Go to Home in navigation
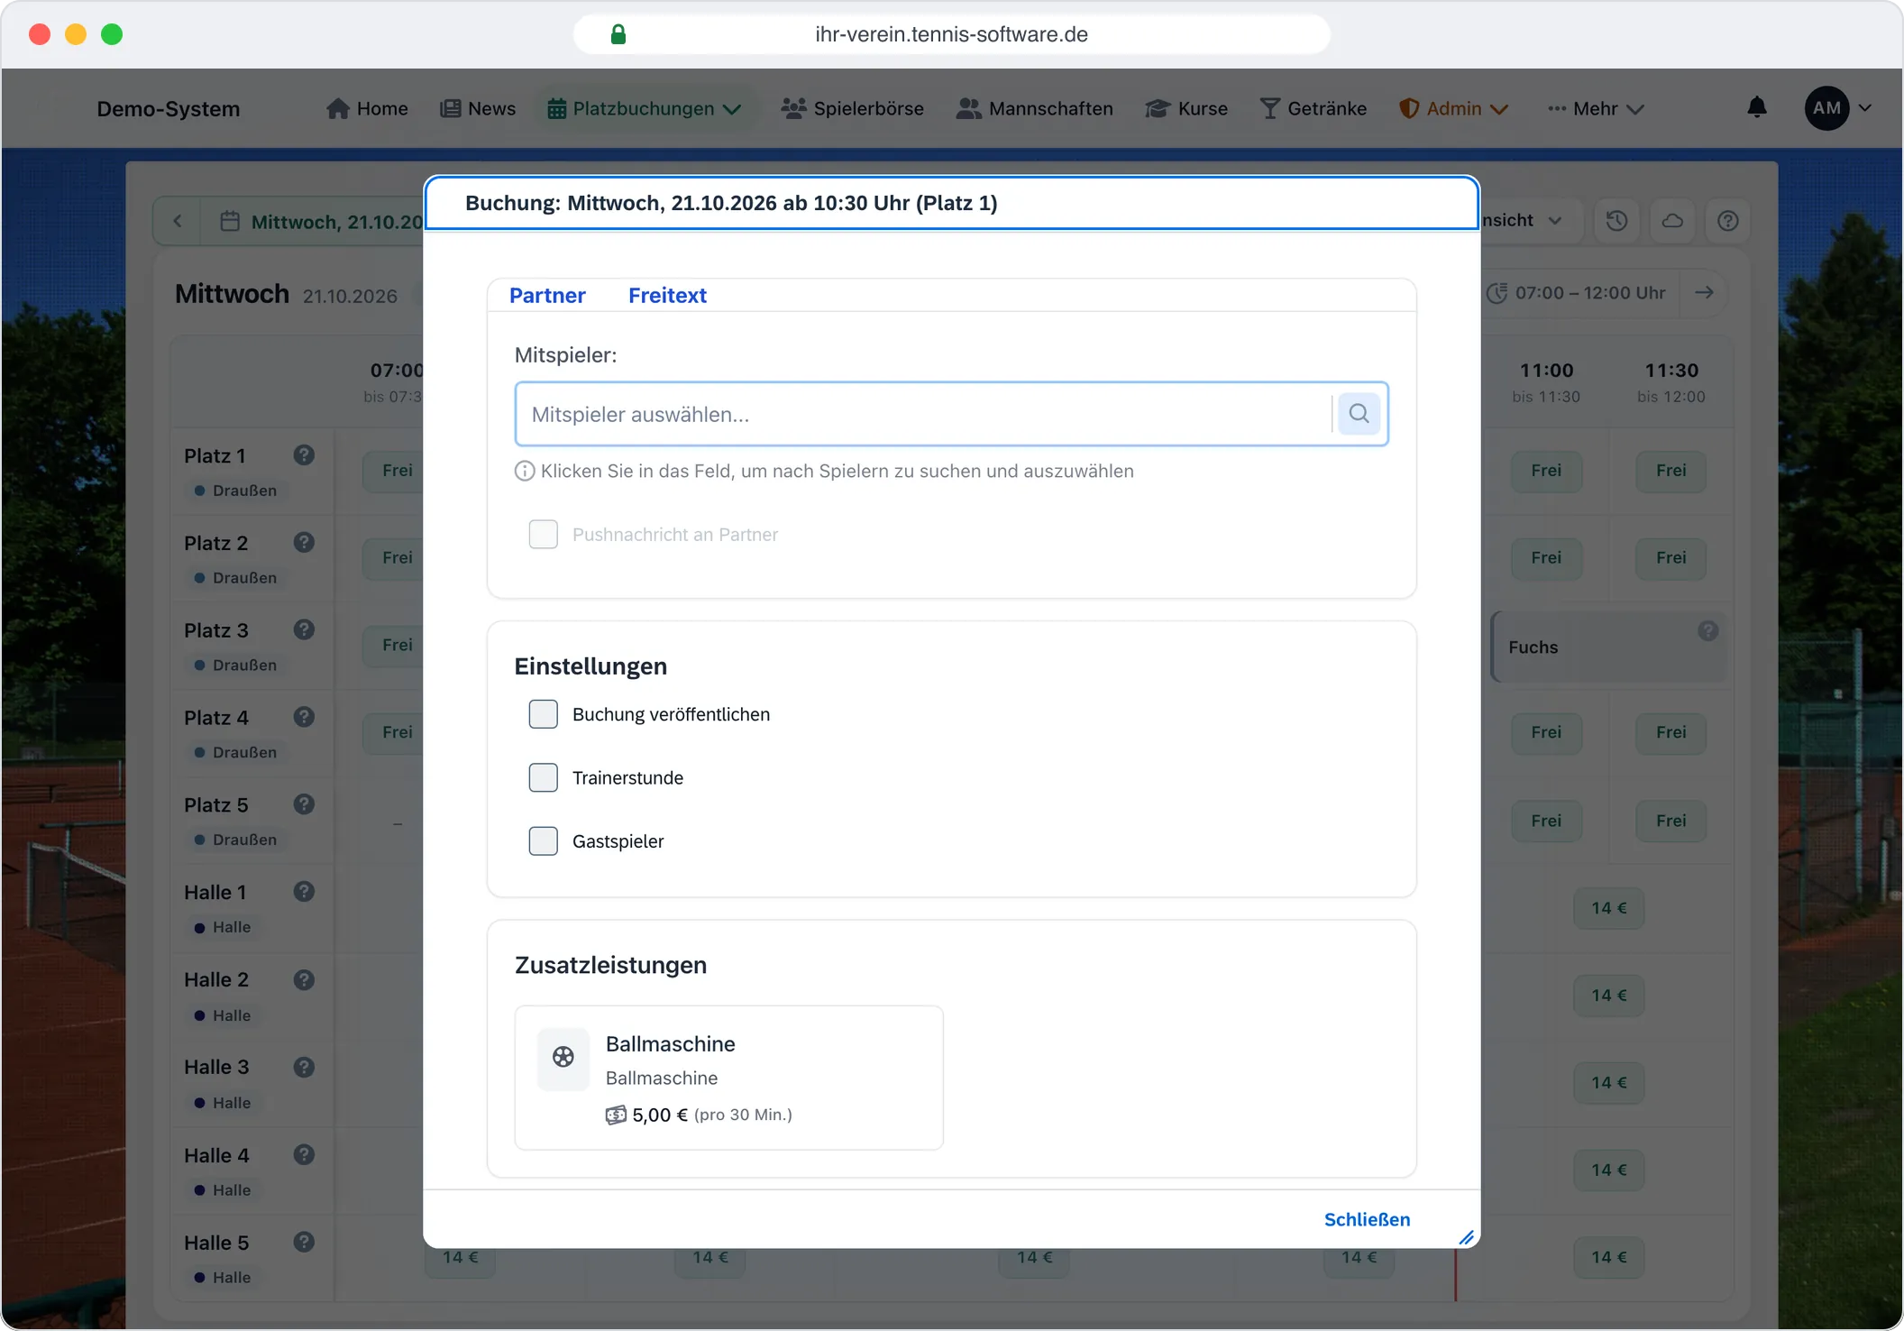Screen dimensions: 1904x1331 (367, 109)
